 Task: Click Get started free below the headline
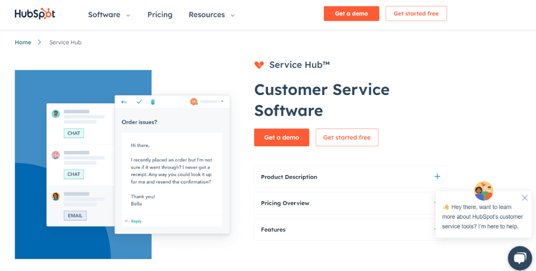click(347, 137)
